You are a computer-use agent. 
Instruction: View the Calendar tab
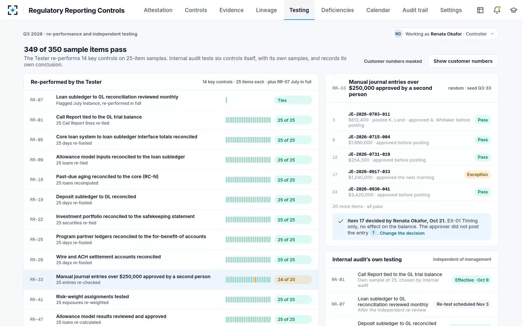(x=378, y=10)
